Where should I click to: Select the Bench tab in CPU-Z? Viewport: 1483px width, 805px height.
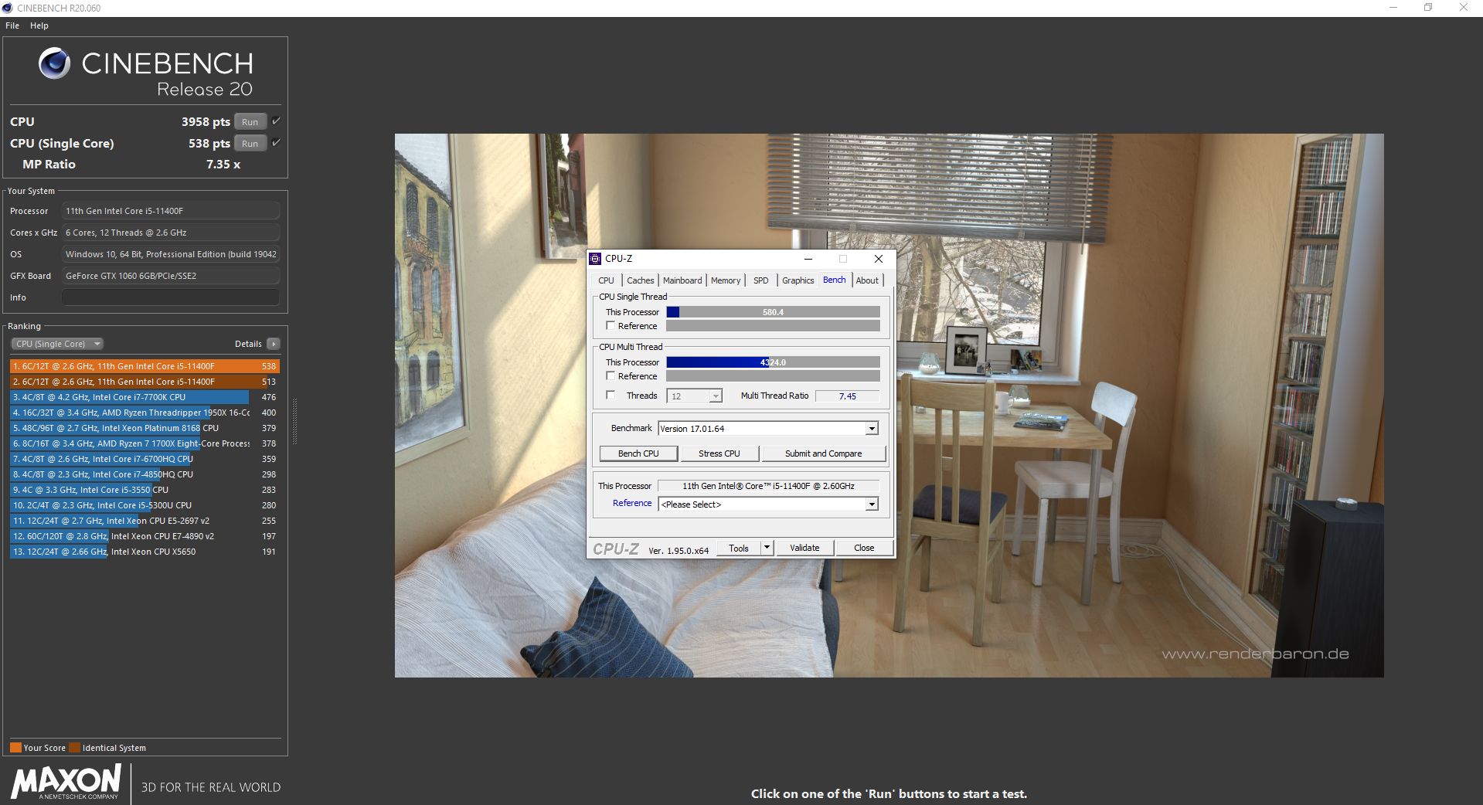click(x=835, y=280)
